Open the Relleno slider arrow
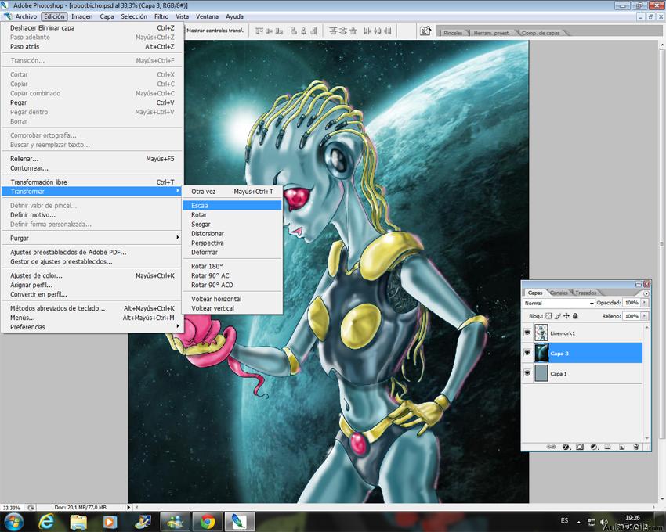This screenshot has height=532, width=666. pyautogui.click(x=644, y=317)
